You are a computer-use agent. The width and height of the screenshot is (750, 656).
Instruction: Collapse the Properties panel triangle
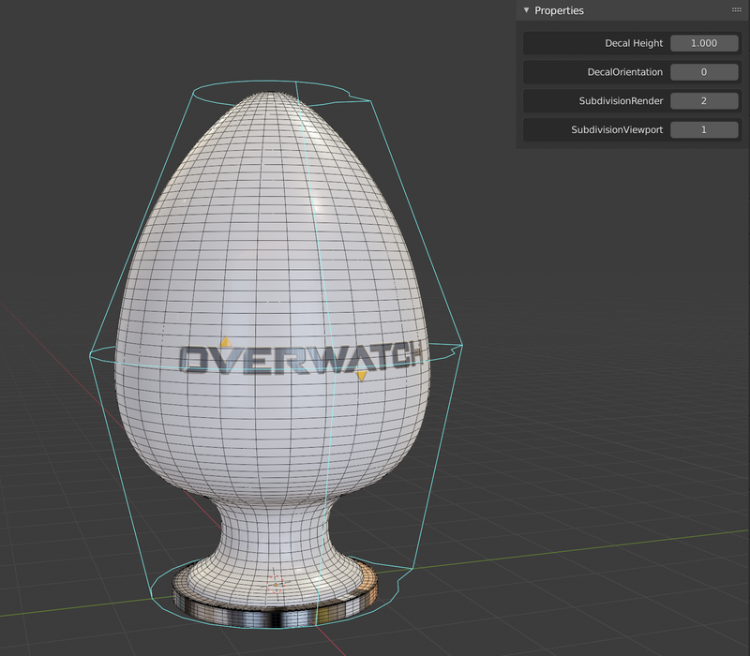pos(526,10)
